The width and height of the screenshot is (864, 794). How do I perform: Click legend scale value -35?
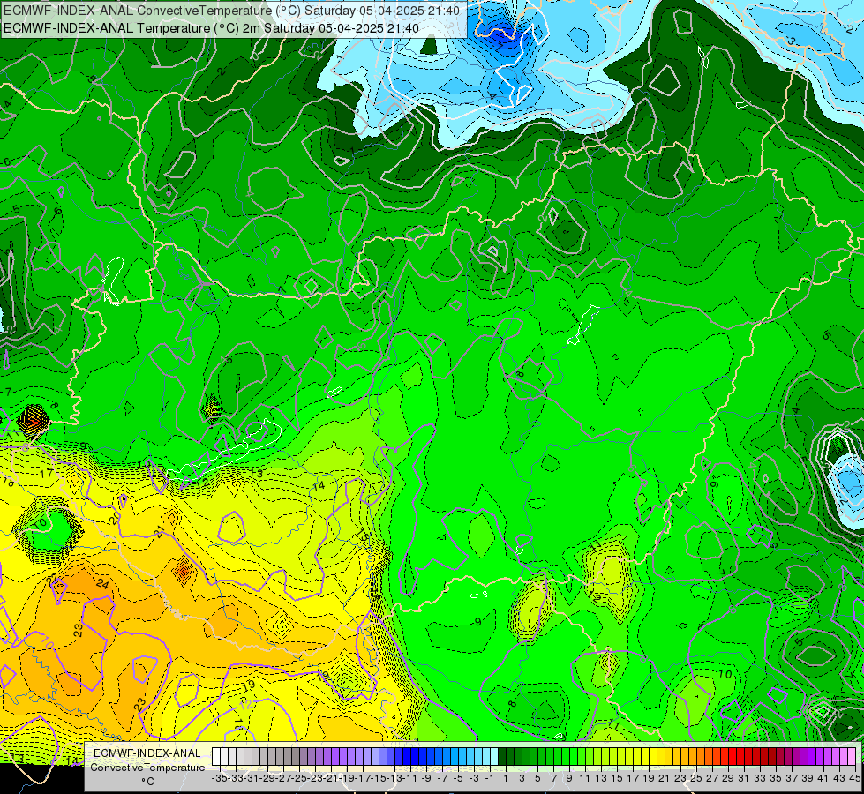(x=219, y=778)
